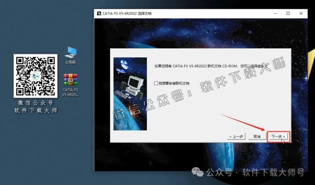Click the 下一步 button to continue installation
Image resolution: width=315 pixels, height=185 pixels.
[x=278, y=136]
